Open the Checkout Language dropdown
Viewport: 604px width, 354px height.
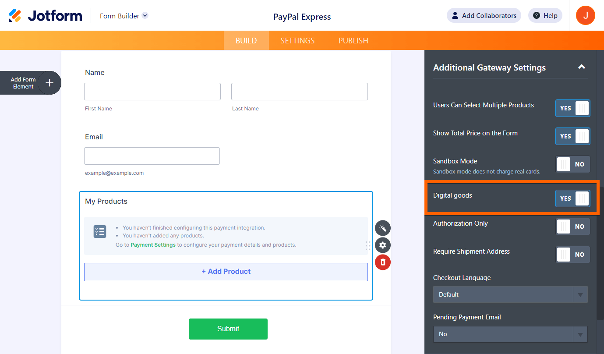510,294
